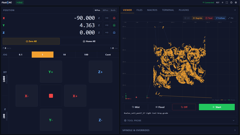
Task: Open the PLUGINS tab
Action: pos(184,10)
